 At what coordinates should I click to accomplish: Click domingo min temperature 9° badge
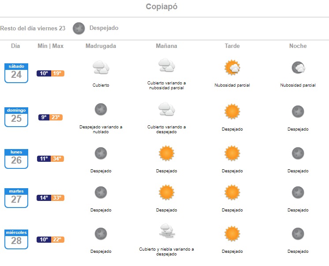click(x=44, y=117)
